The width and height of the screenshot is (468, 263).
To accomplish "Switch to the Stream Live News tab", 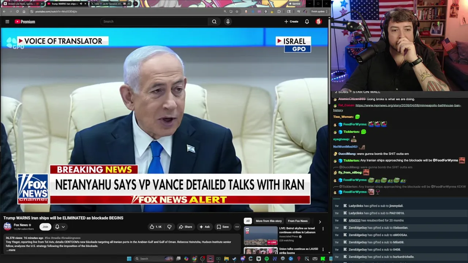I will 22,4.
